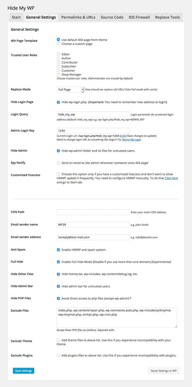Check 'Add theme files to above list'
Viewport: 192px width, 387px height.
[58, 340]
